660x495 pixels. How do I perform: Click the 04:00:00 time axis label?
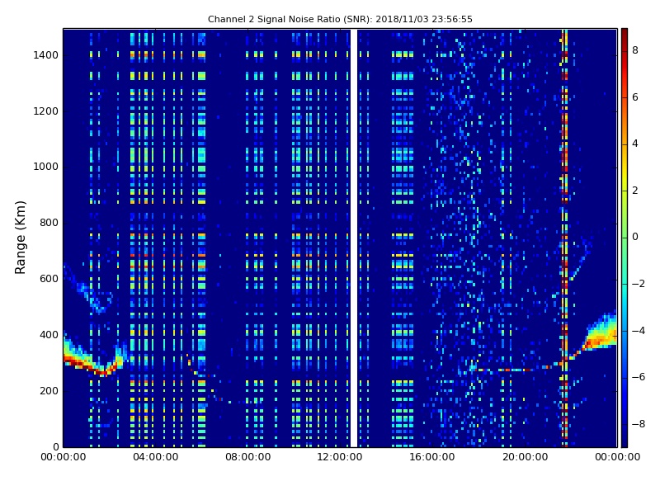(155, 457)
